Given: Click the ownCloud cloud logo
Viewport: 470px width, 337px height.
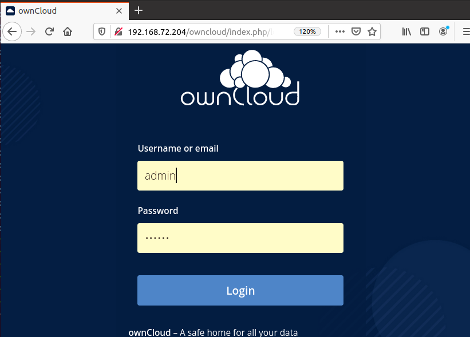Looking at the screenshot, I should coord(240,78).
